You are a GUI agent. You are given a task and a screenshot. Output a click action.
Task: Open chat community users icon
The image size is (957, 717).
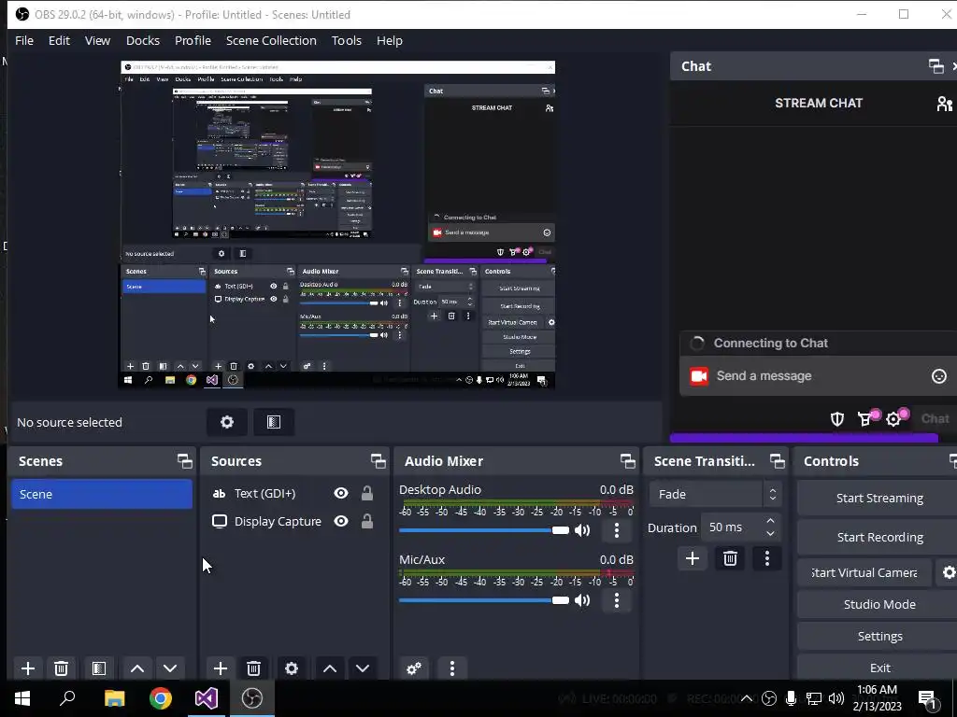[x=945, y=104]
